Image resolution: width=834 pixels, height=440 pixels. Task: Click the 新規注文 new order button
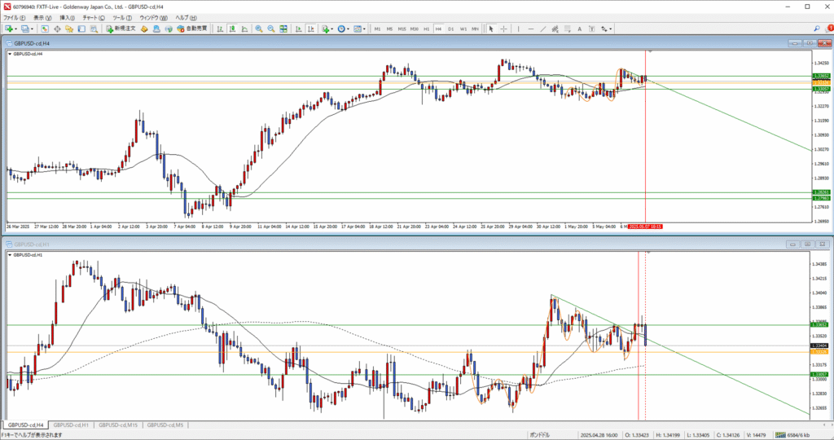coord(121,29)
